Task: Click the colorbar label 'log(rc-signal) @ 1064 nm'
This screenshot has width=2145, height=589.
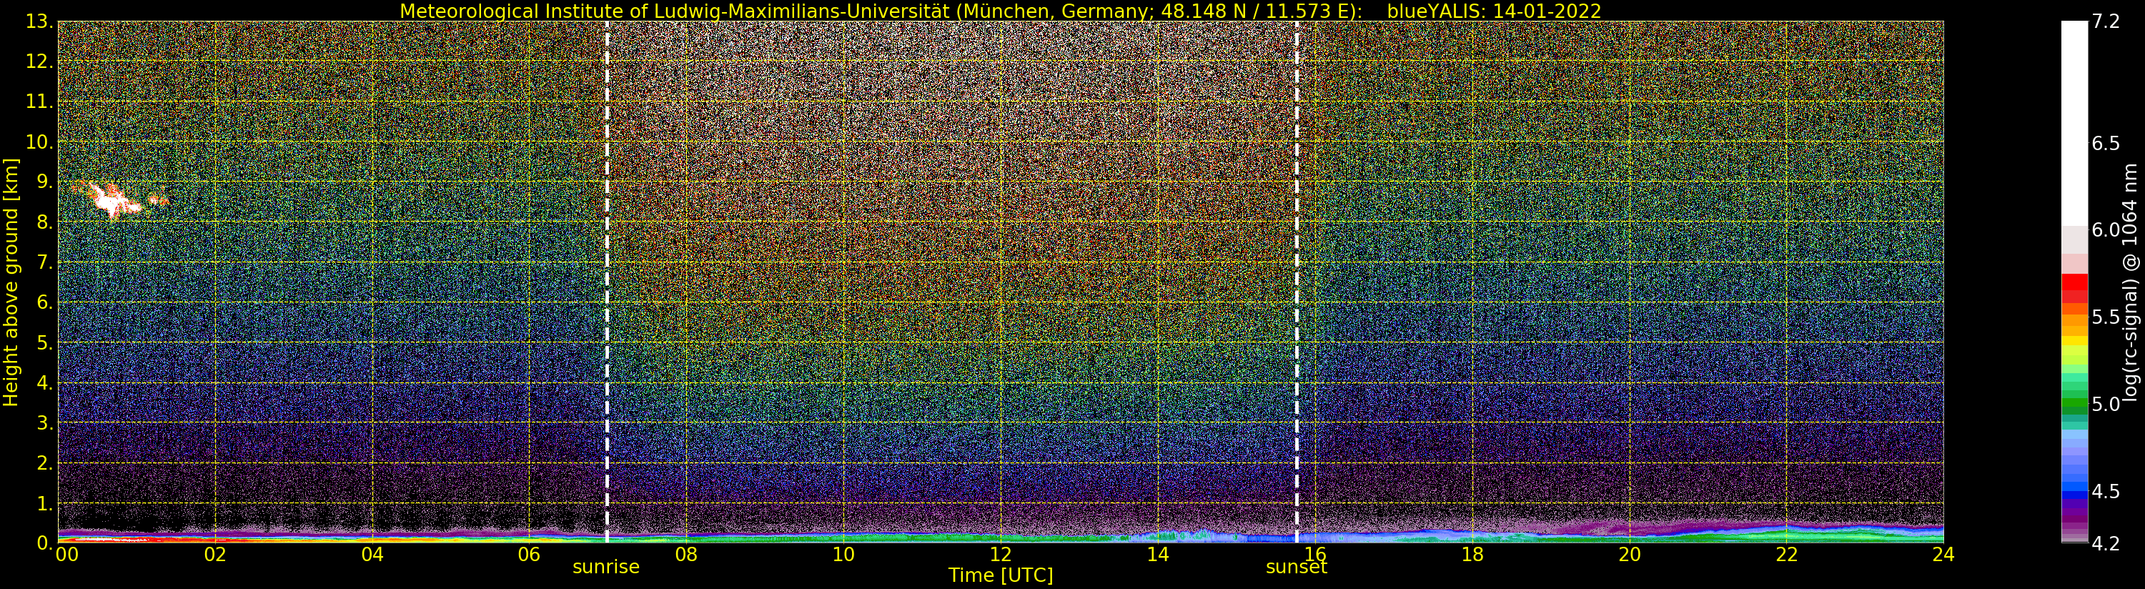Action: pos(2131,282)
